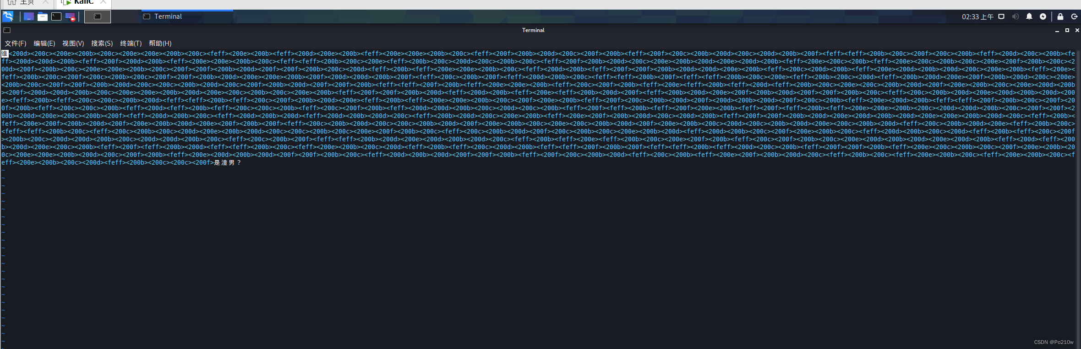Screen dimensions: 1081x349
Task: Open the 文件(F) menu
Action: 16,43
